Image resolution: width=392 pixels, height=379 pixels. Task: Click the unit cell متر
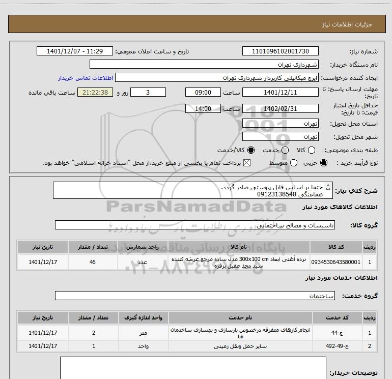(144, 333)
